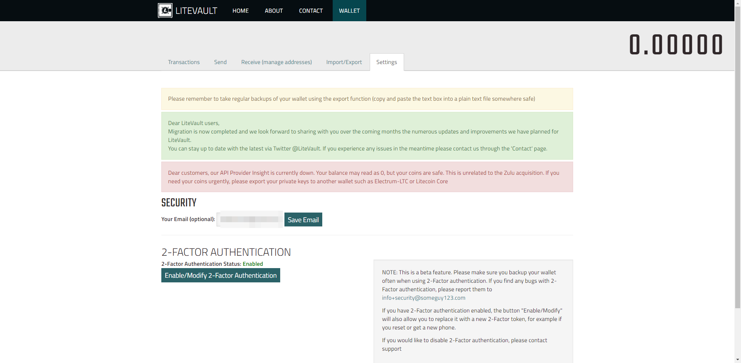
Task: Click the LiteVault logo icon
Action: point(165,10)
